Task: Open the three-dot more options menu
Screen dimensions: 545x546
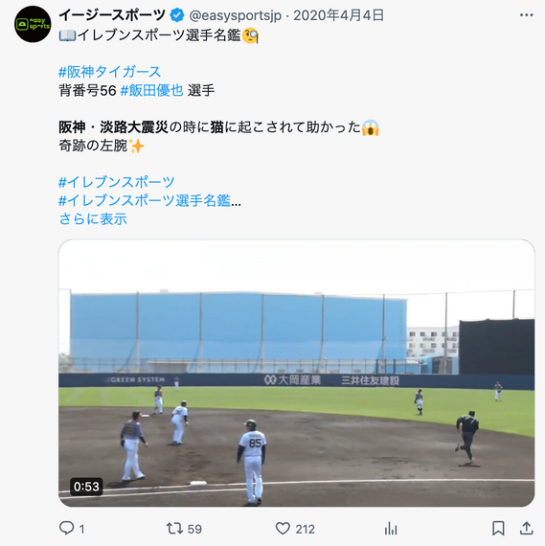Action: tap(526, 15)
